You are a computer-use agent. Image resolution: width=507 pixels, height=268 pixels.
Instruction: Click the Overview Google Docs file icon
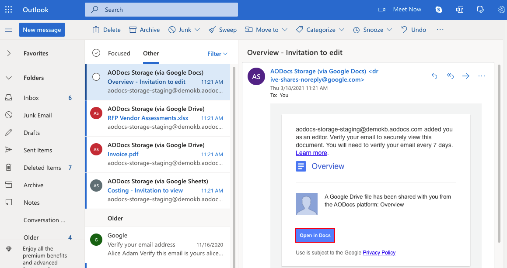click(x=301, y=166)
